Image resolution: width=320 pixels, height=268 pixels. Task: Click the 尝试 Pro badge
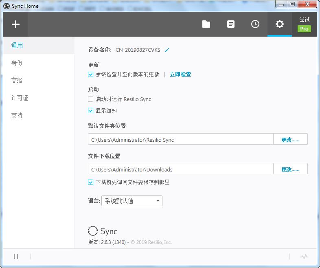click(x=304, y=24)
